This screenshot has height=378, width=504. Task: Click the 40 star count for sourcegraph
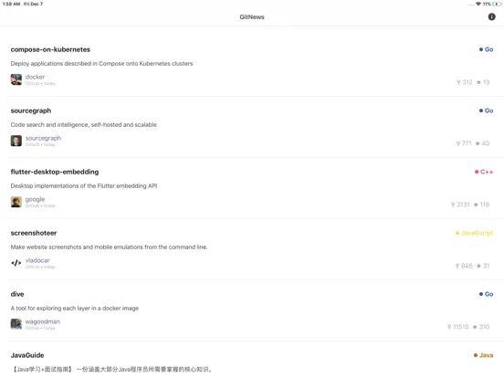pos(482,143)
